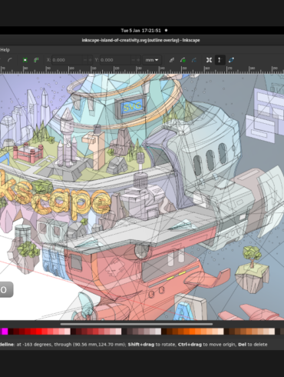Toggle edit clipping path icon
This screenshot has width=284, height=377.
click(x=172, y=60)
